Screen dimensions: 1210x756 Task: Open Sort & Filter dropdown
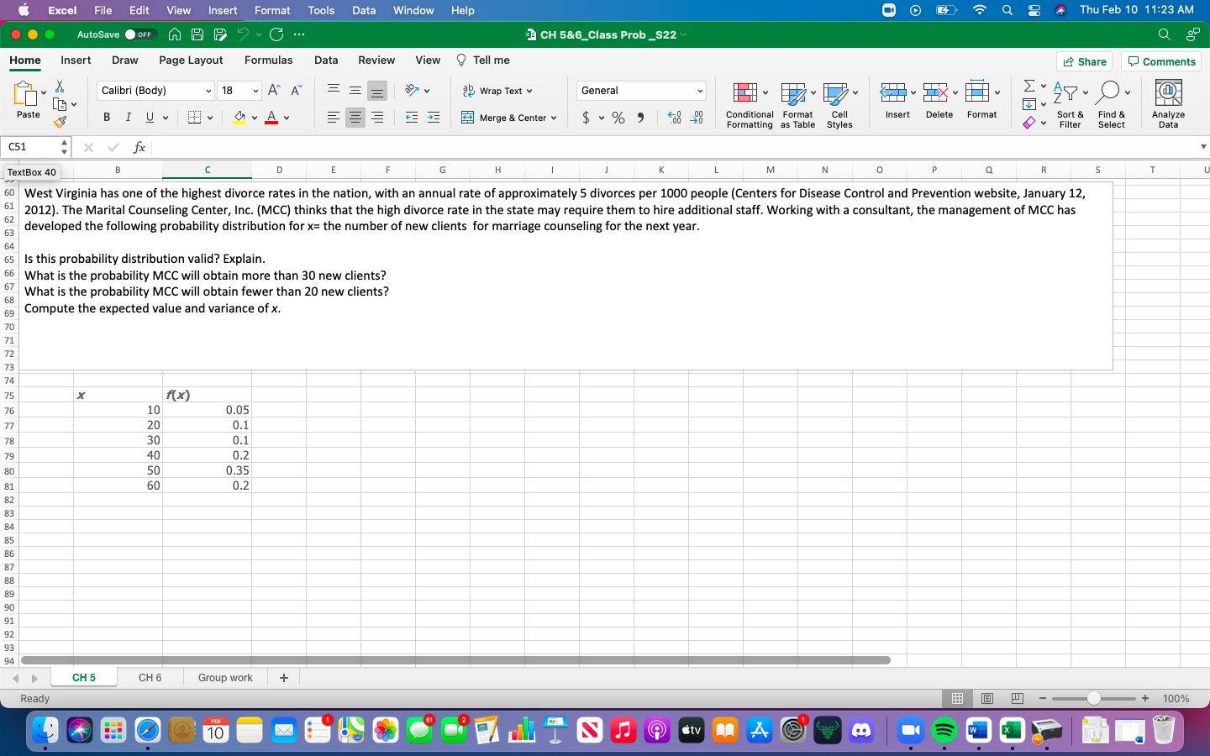point(1070,105)
